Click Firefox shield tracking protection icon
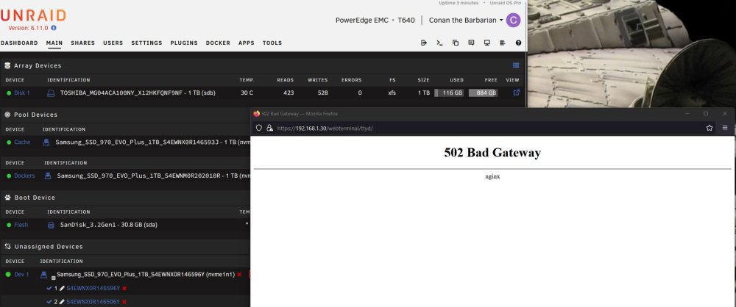The height and width of the screenshot is (307, 736). [258, 128]
